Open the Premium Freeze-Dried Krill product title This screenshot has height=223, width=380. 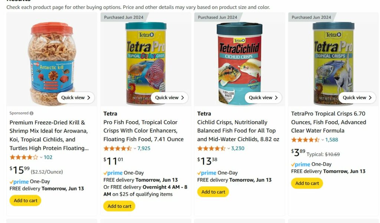pyautogui.click(x=49, y=135)
